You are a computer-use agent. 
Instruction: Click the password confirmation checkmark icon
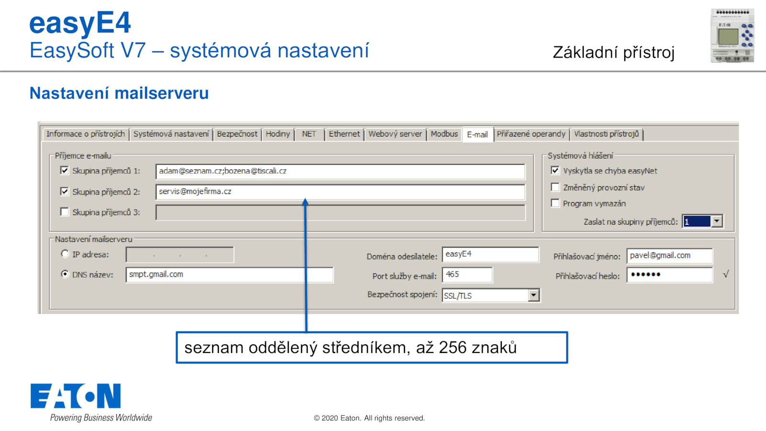(x=726, y=274)
